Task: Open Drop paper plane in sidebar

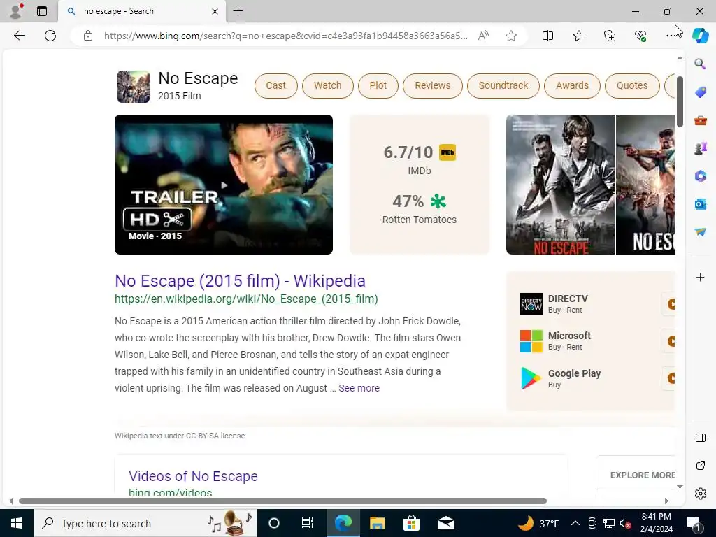Action: (x=700, y=232)
